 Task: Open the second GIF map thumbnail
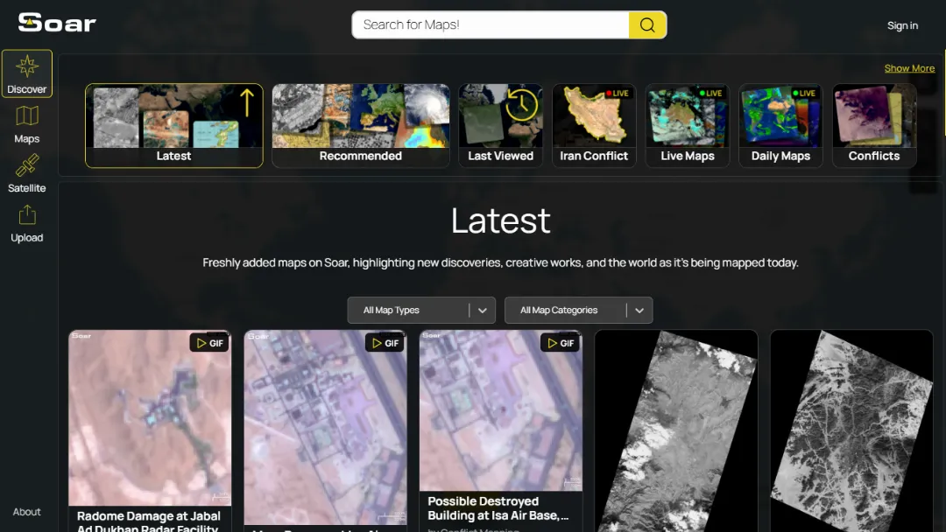point(325,427)
